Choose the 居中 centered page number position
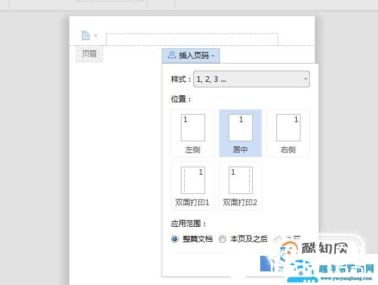This screenshot has width=378, height=285. tap(240, 133)
